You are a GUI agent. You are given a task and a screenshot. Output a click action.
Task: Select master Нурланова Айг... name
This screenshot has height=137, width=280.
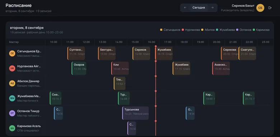click(29, 66)
